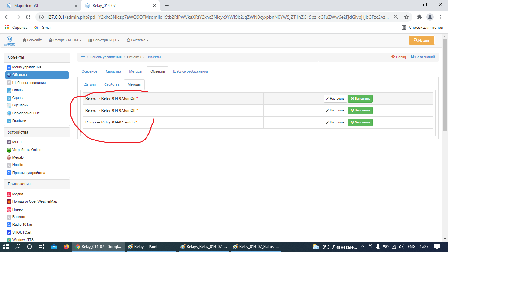Viewport: 531px width, 281px height.
Task: Open a new browser tab
Action: pyautogui.click(x=167, y=6)
